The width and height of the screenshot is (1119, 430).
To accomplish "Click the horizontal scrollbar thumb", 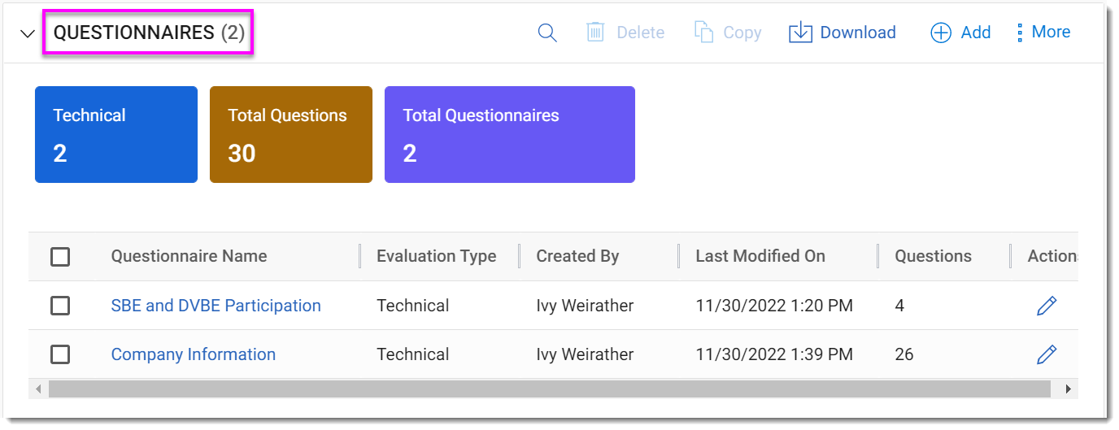I will coord(551,389).
